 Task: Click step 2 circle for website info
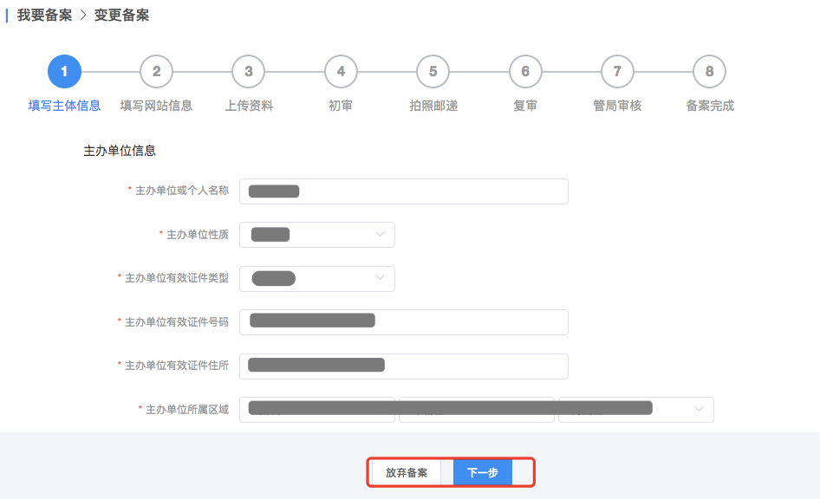[156, 72]
